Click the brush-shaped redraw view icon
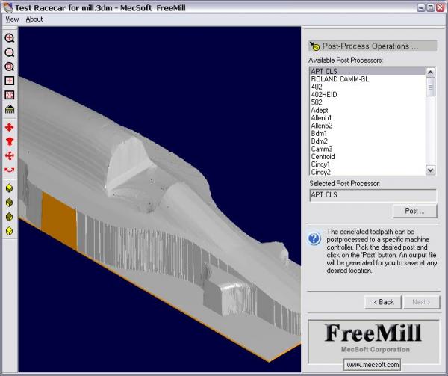 coord(10,109)
